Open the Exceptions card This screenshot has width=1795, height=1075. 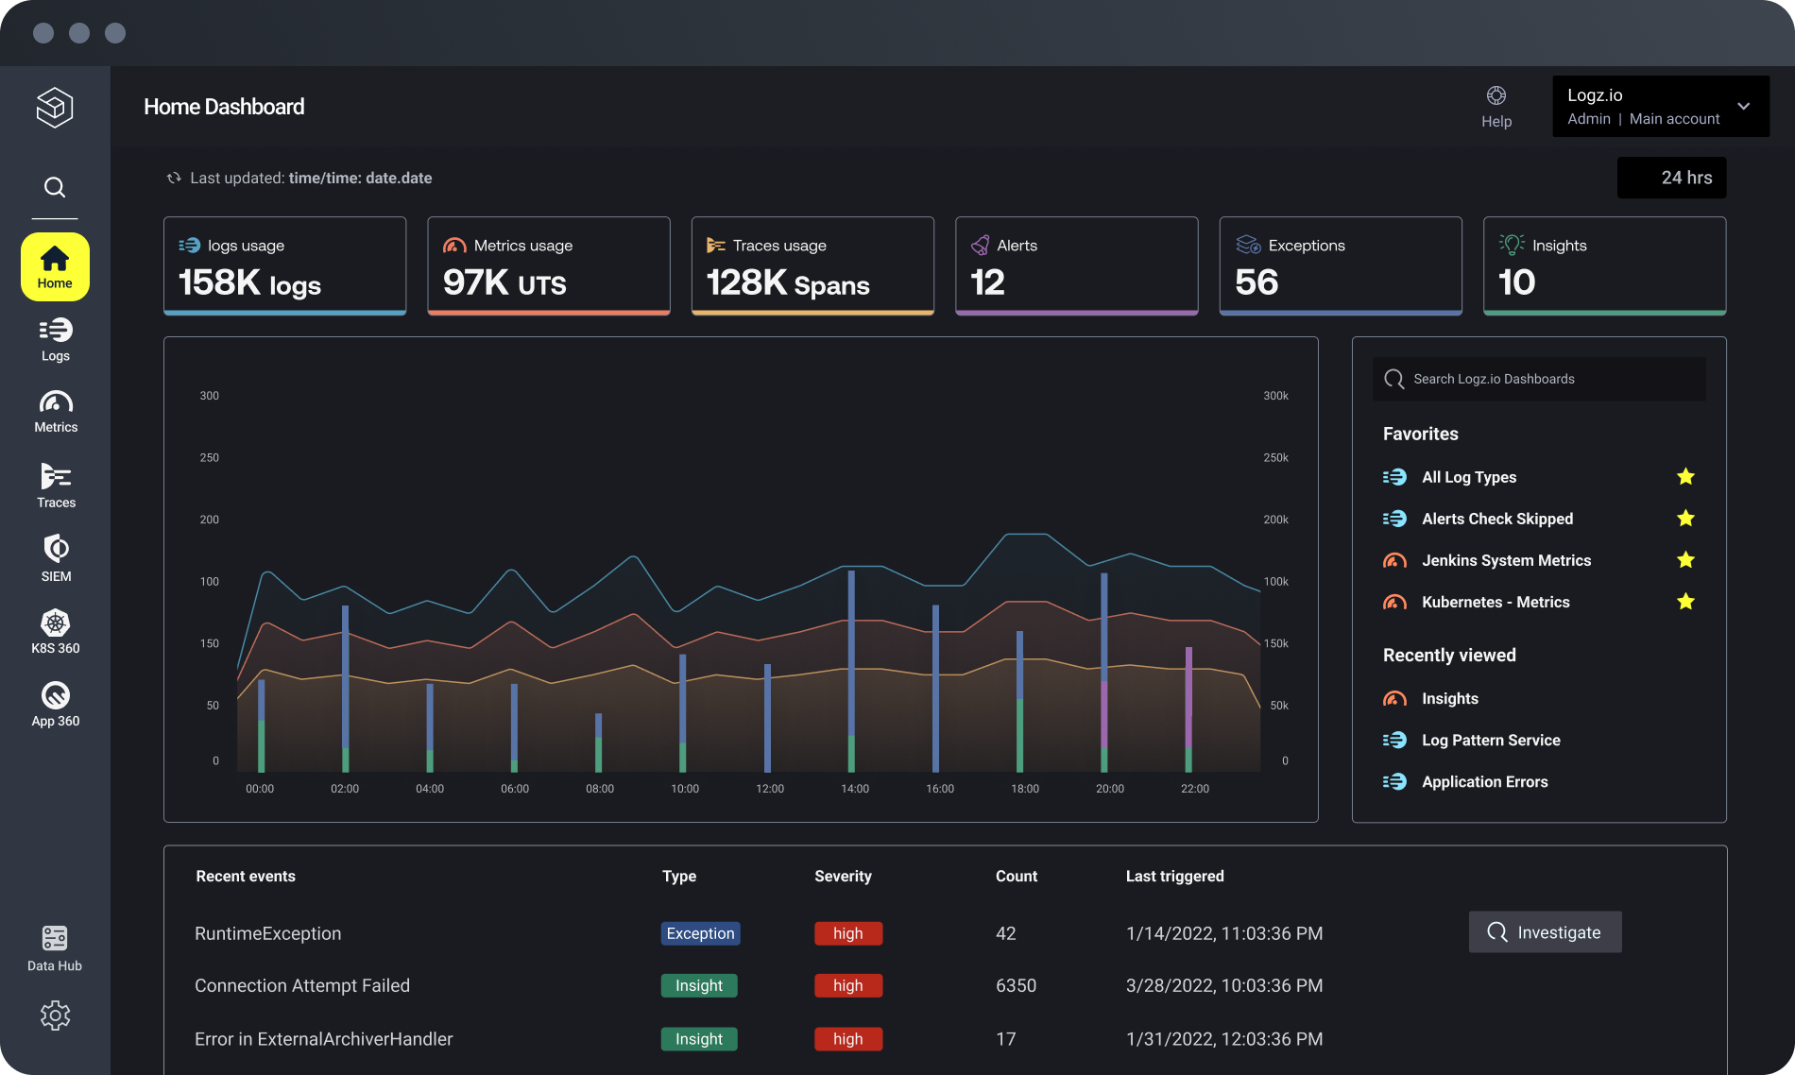(1341, 265)
